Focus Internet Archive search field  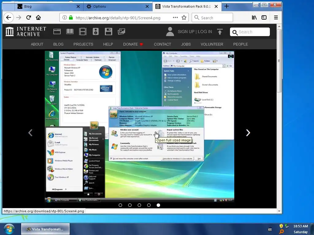pyautogui.click(x=250, y=32)
